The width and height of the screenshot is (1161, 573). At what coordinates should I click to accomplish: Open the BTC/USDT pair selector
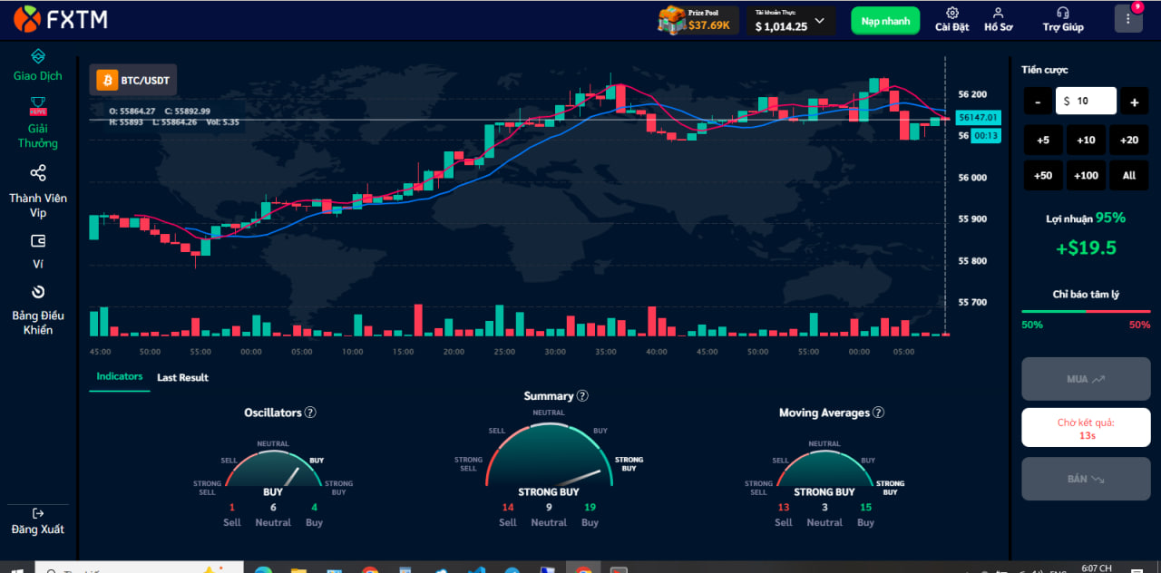(133, 81)
